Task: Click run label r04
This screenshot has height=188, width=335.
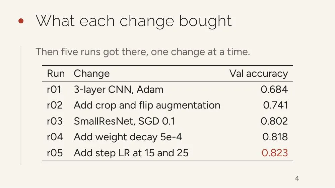Action: point(55,137)
